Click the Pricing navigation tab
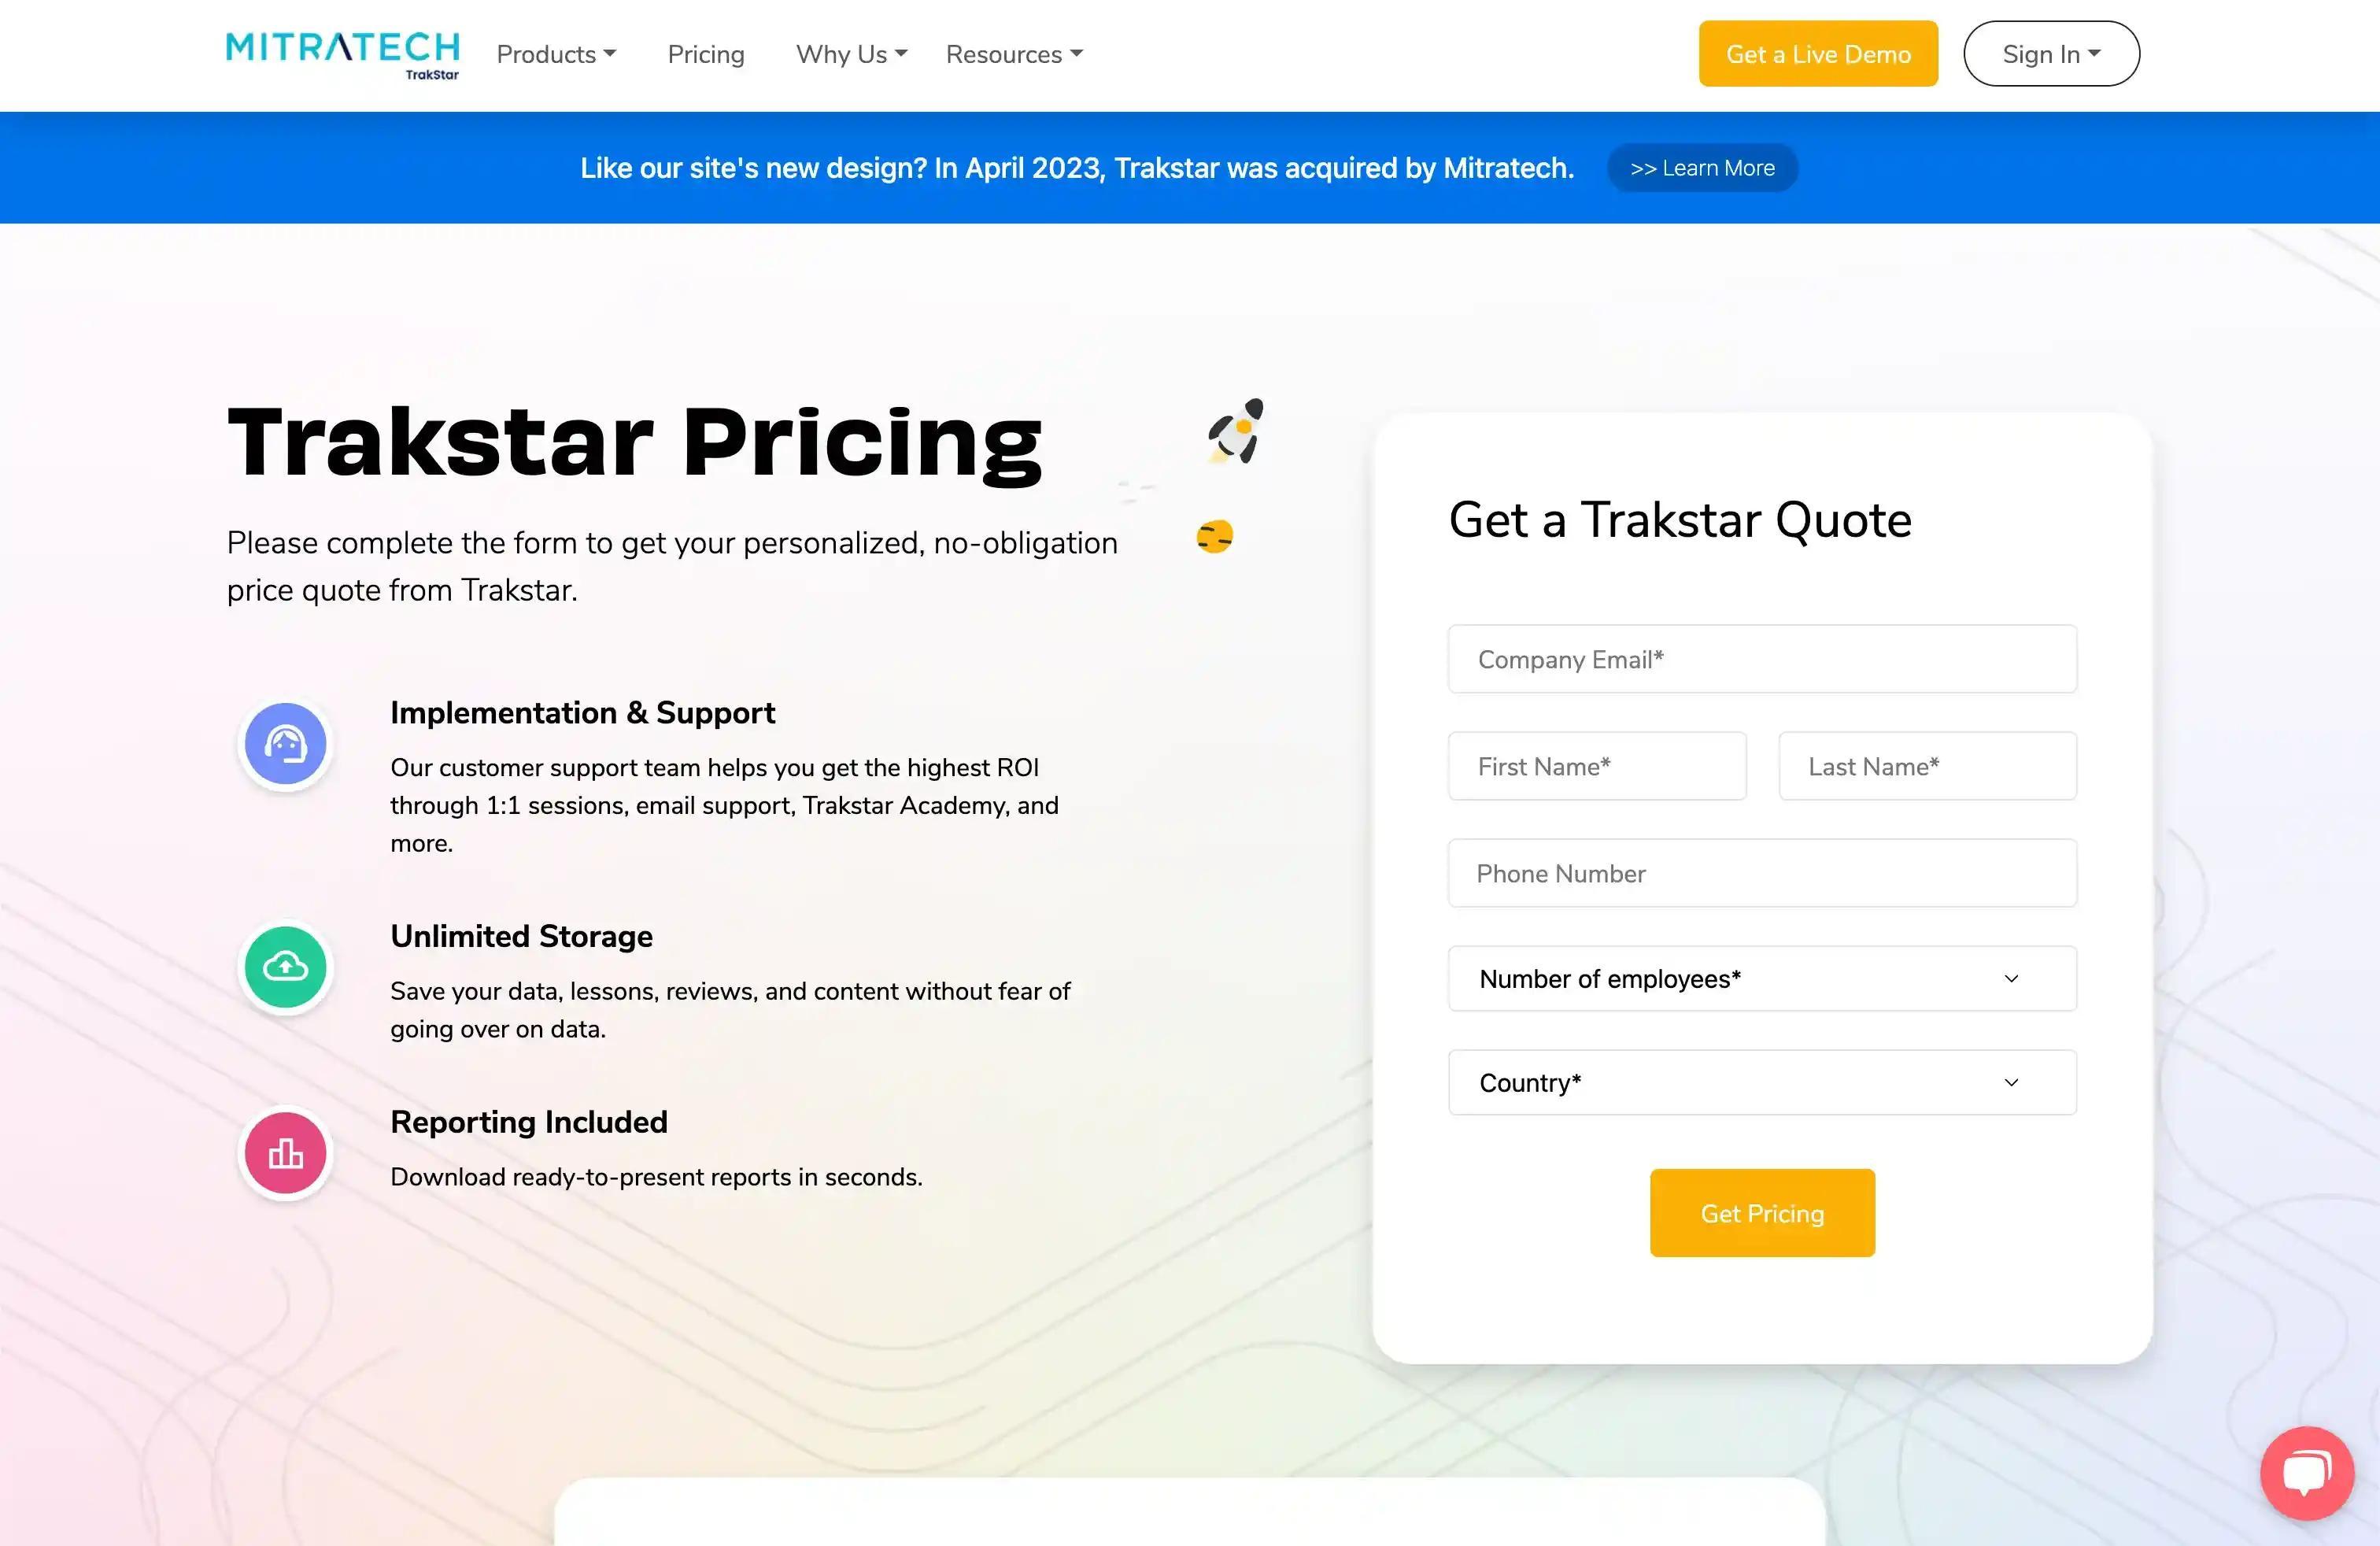Screen dimensions: 2380x1546 (704, 54)
